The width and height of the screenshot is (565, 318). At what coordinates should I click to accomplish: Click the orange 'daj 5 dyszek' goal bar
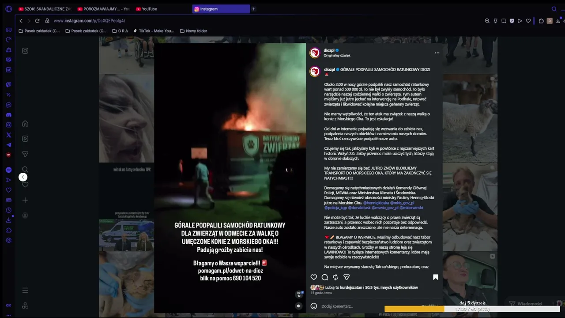coord(472,309)
